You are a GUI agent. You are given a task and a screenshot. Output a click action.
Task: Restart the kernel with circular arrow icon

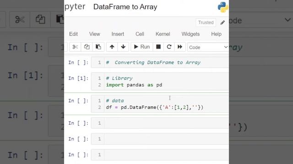(169, 47)
